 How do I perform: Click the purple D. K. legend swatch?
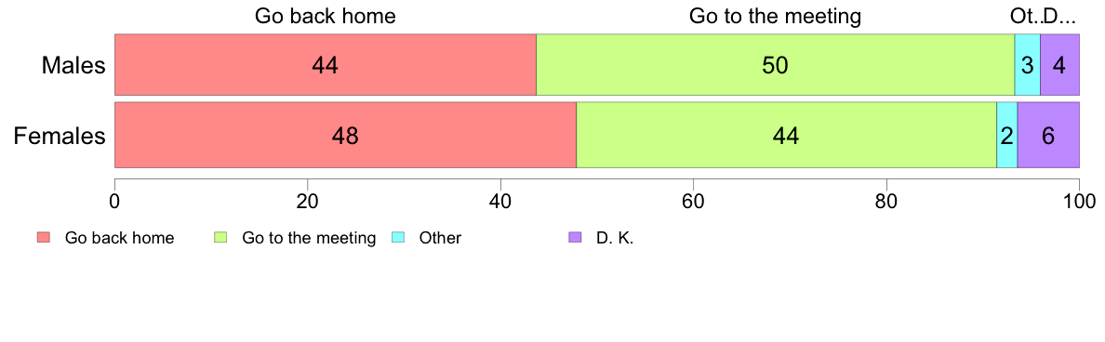tap(574, 238)
